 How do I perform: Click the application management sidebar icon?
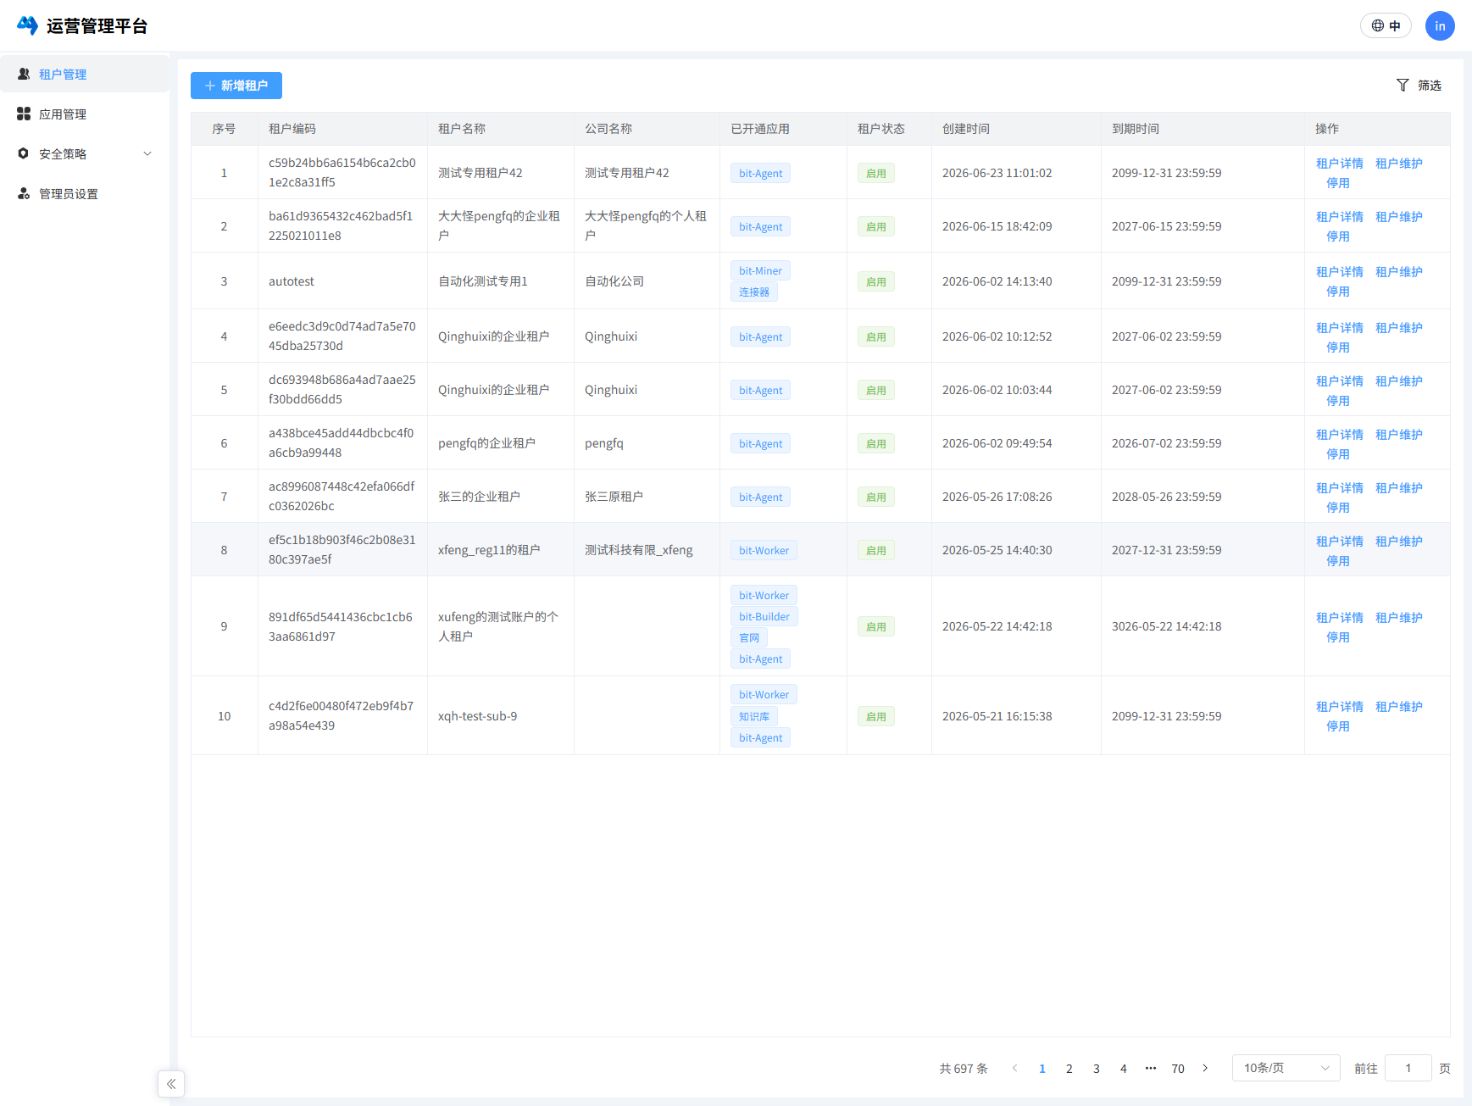point(24,114)
